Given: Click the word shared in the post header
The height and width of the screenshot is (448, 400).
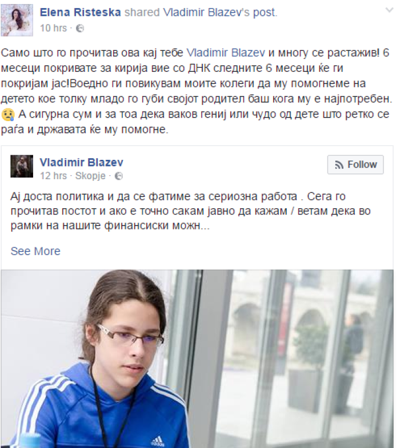Looking at the screenshot, I should coord(142,13).
